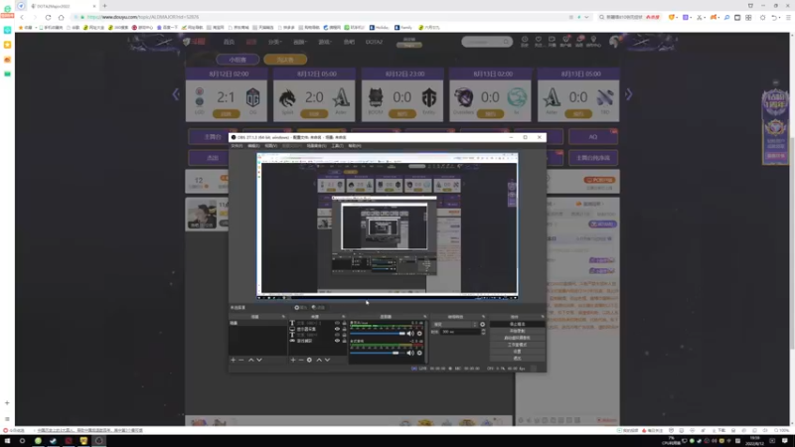
Task: Open the 分类 dropdown in Douyu nav
Action: (x=275, y=42)
